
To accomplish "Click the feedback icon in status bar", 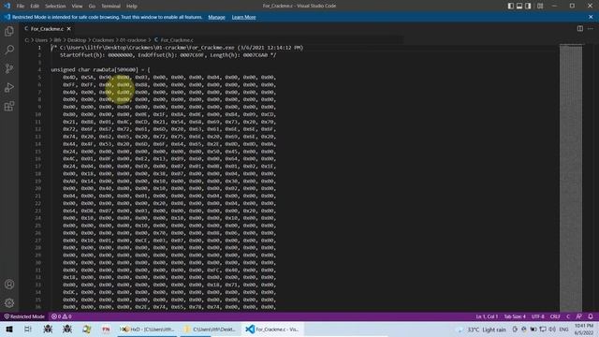I will point(578,316).
